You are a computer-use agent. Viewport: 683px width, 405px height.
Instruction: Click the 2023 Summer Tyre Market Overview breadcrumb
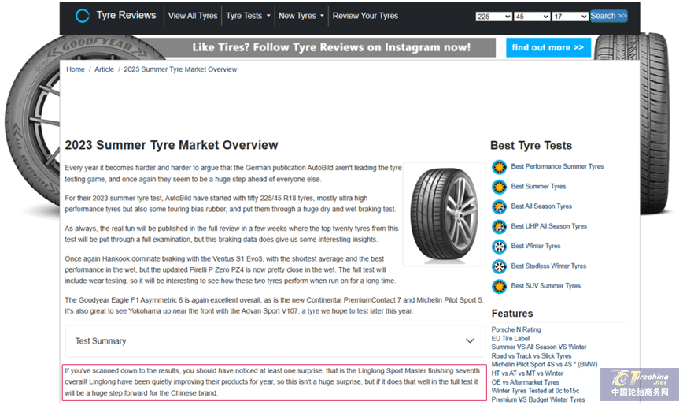click(180, 69)
